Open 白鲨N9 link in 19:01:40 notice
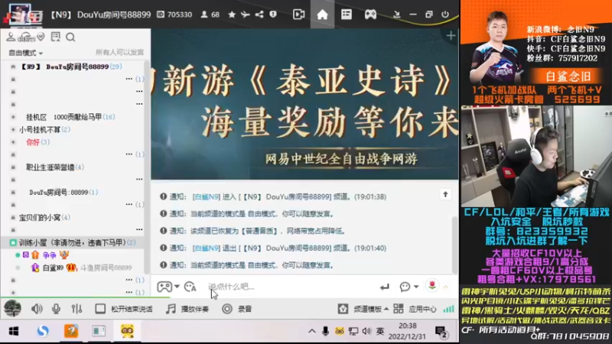 tap(206, 248)
